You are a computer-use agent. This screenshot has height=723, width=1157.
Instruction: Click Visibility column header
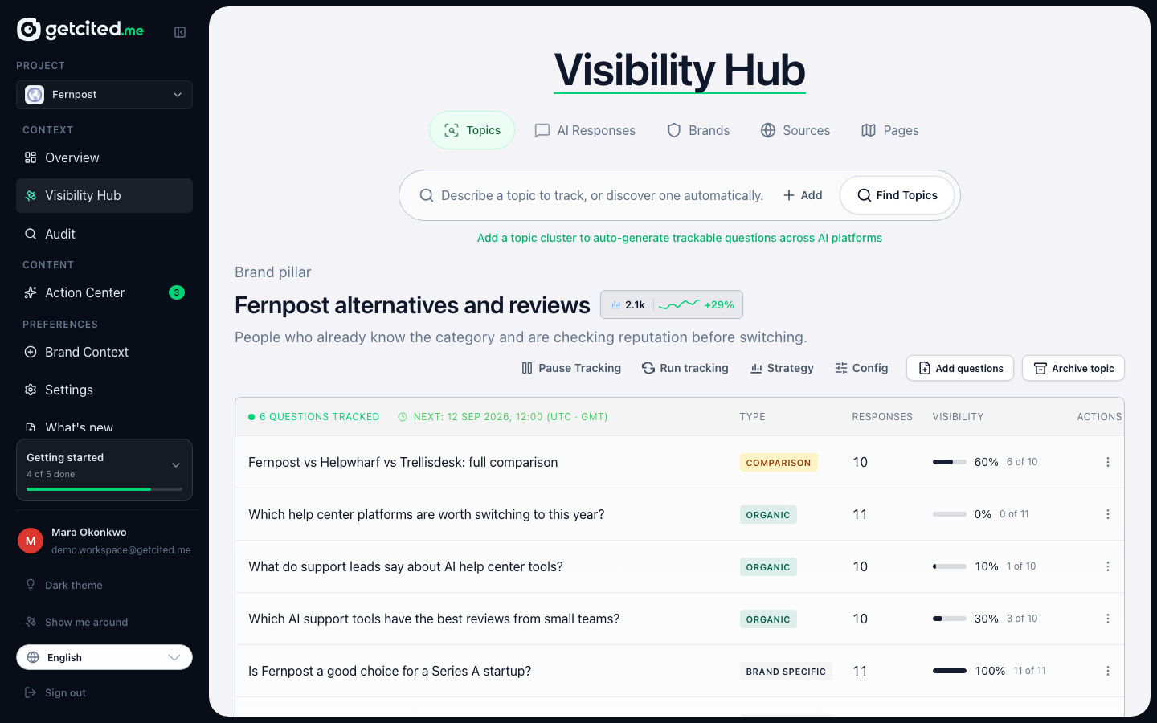pyautogui.click(x=958, y=417)
